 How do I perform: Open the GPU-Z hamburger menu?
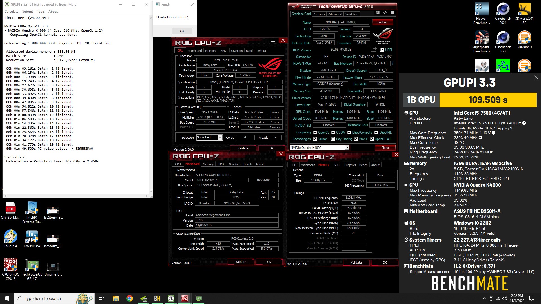click(x=392, y=13)
